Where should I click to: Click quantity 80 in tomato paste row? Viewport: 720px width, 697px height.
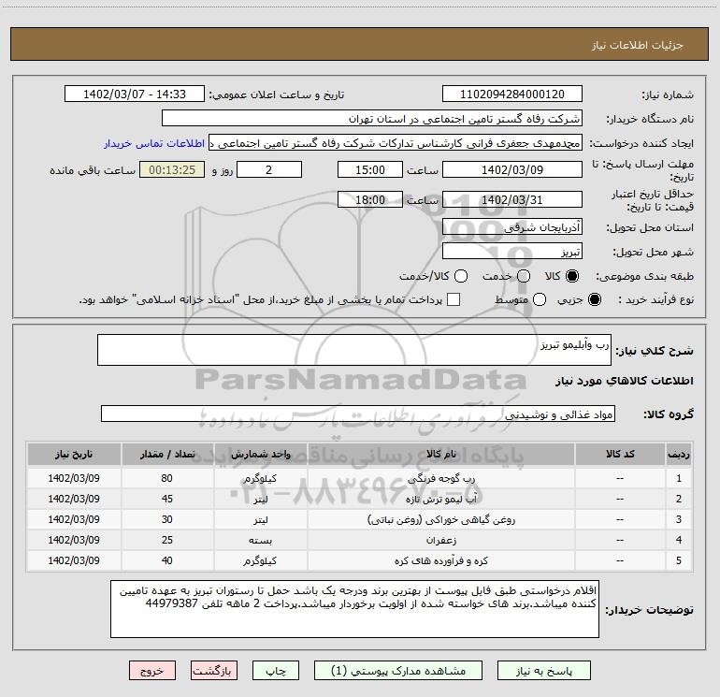tap(166, 478)
